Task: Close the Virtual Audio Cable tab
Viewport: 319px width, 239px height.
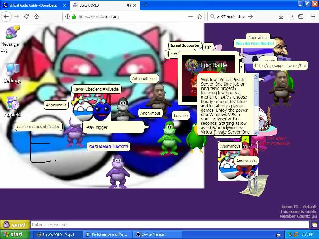Action: (x=64, y=5)
